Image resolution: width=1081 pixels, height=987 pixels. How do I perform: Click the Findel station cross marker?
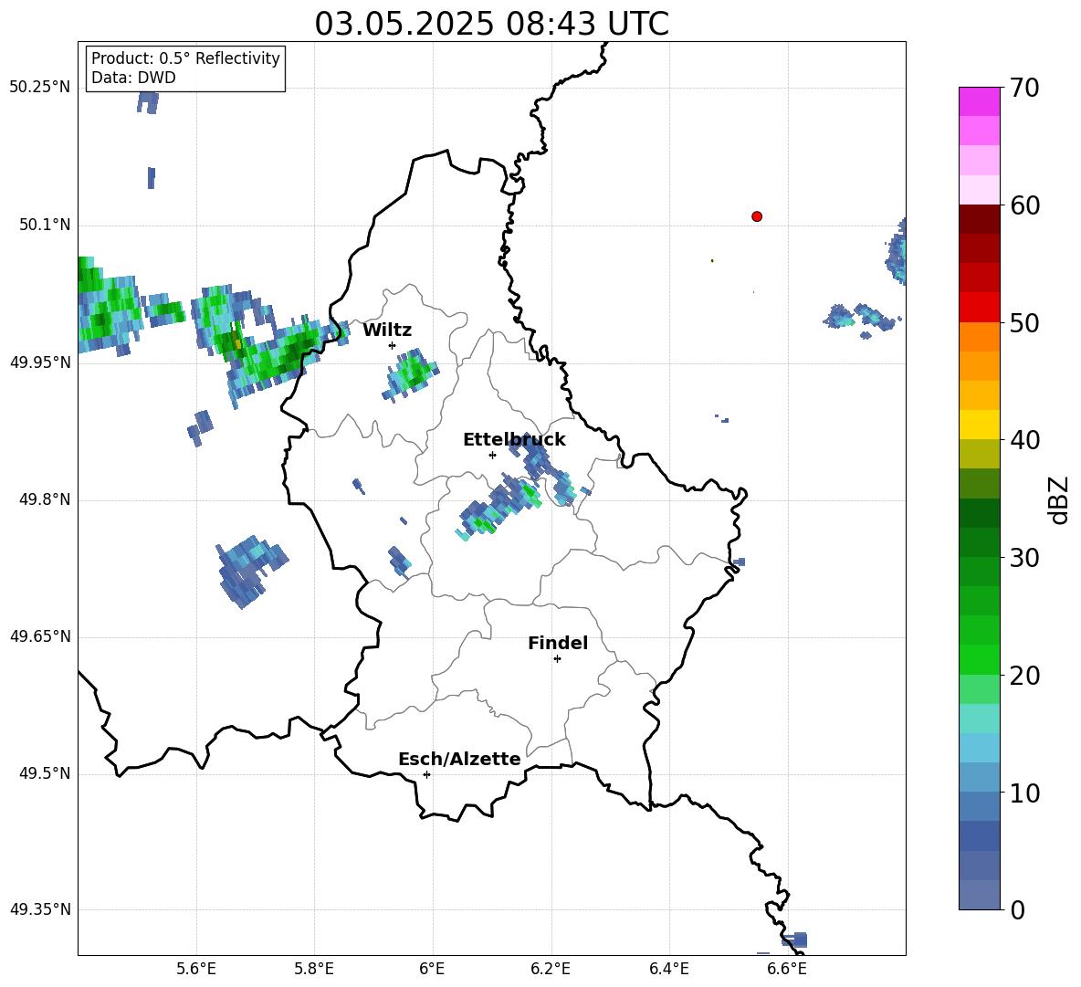(x=557, y=659)
